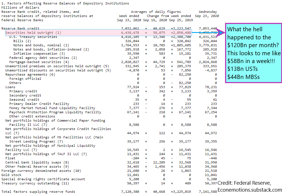The image size is (282, 195).
Task: Select 'Notes and bonds, inflation-indexed (2)' label
Action: (51, 49)
